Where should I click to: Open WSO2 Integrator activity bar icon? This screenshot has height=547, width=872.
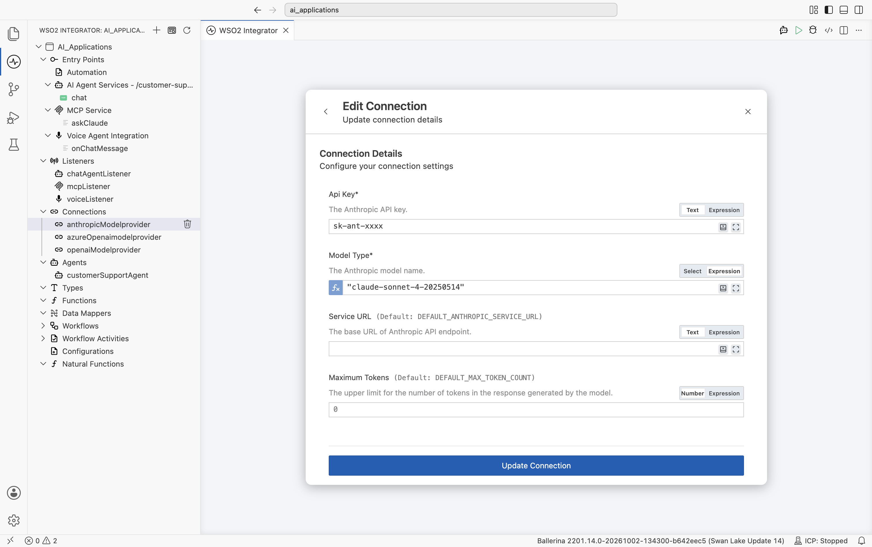click(14, 61)
